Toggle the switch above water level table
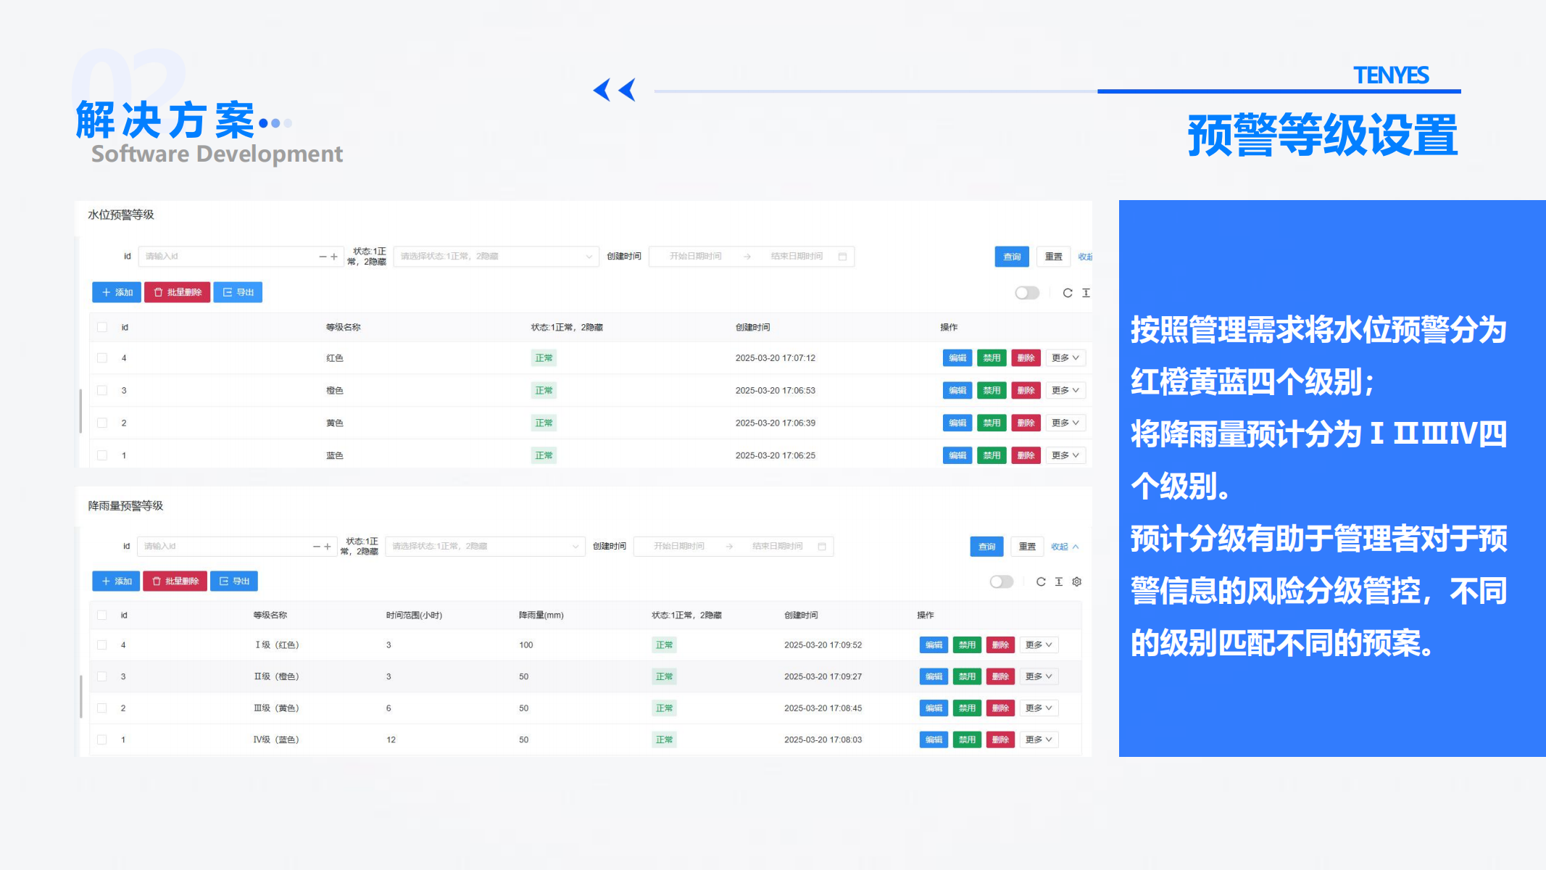Screen dimensions: 1546x870 coord(1026,293)
